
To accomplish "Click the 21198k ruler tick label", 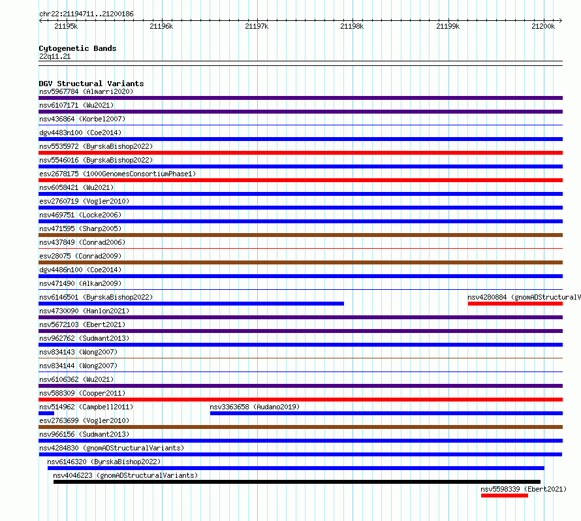I will [x=352, y=26].
